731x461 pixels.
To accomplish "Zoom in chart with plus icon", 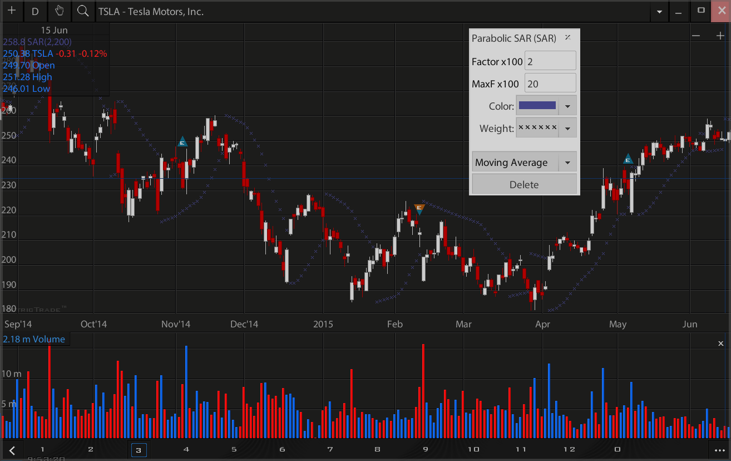I will pyautogui.click(x=719, y=36).
